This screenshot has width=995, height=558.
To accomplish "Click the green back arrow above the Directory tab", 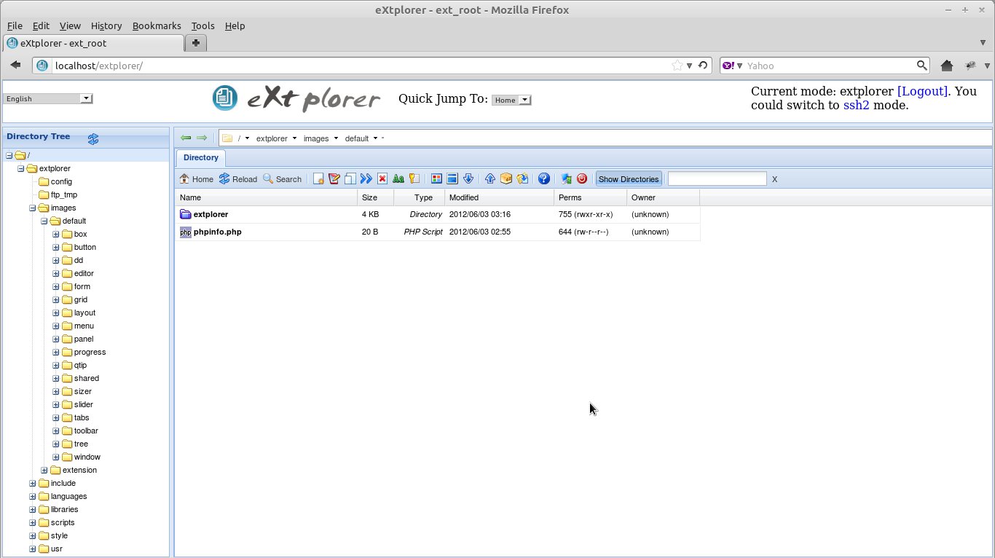I will click(186, 138).
